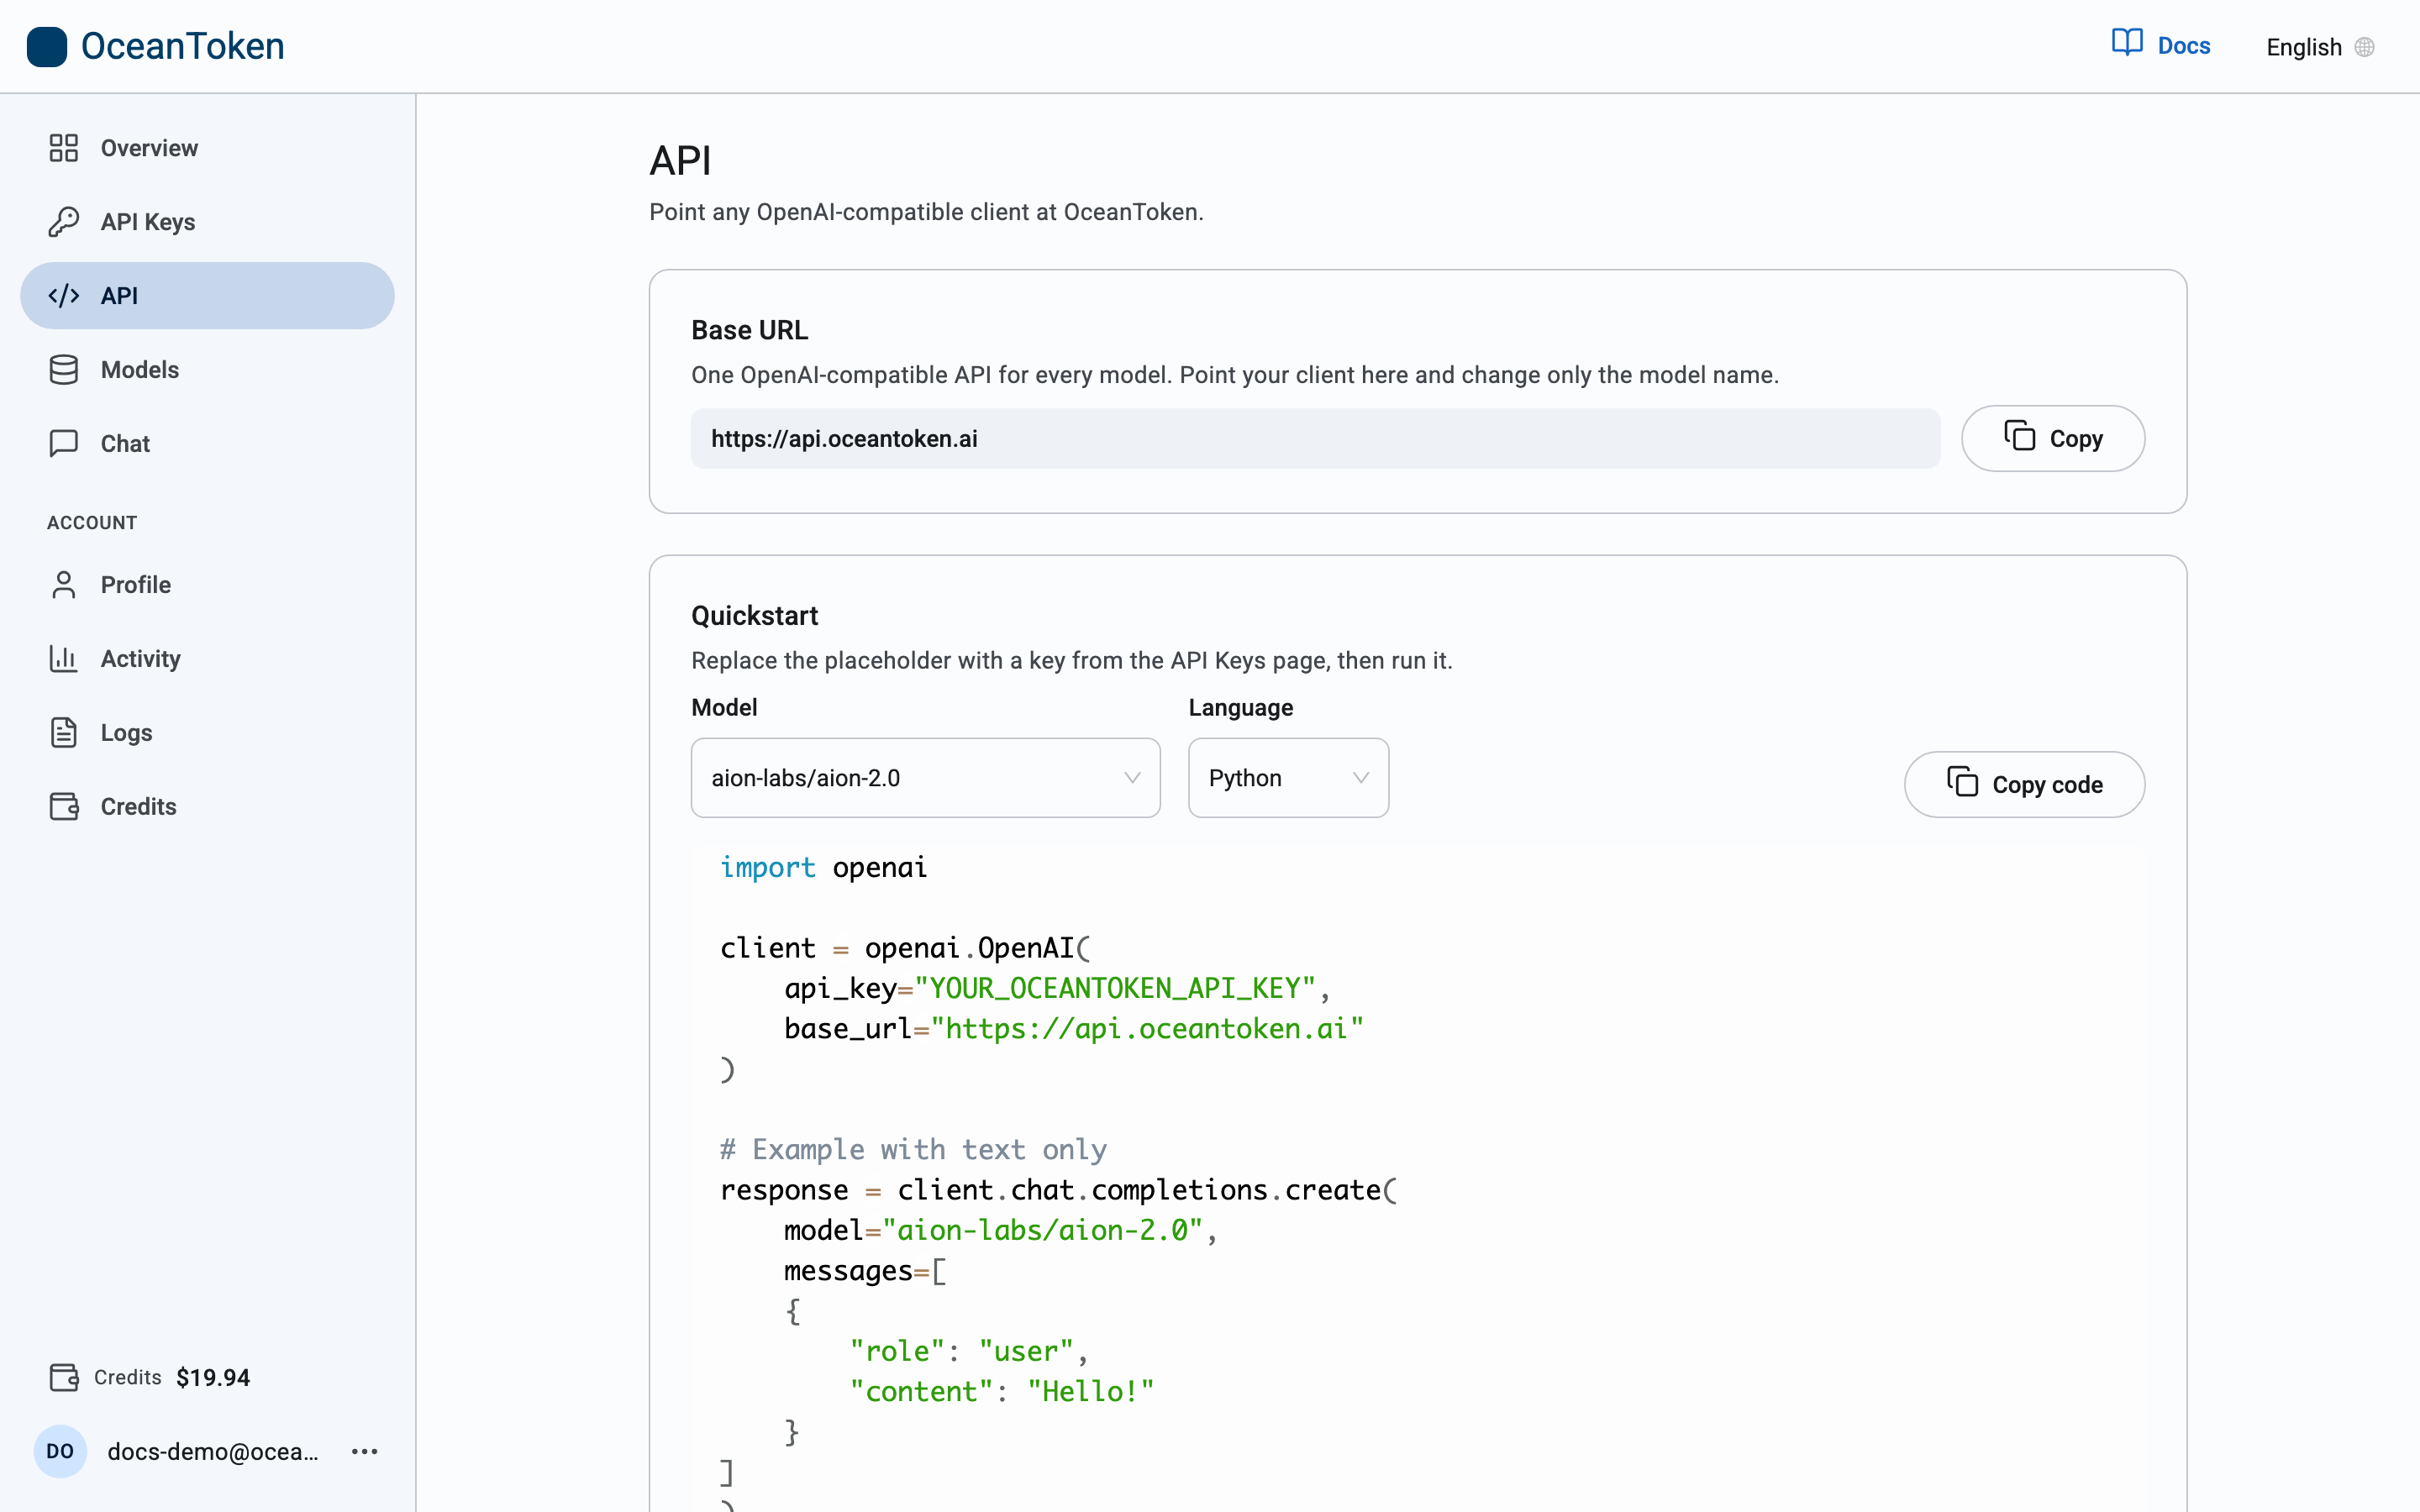Click the Docs book icon
2420x1512 pixels.
[2127, 43]
